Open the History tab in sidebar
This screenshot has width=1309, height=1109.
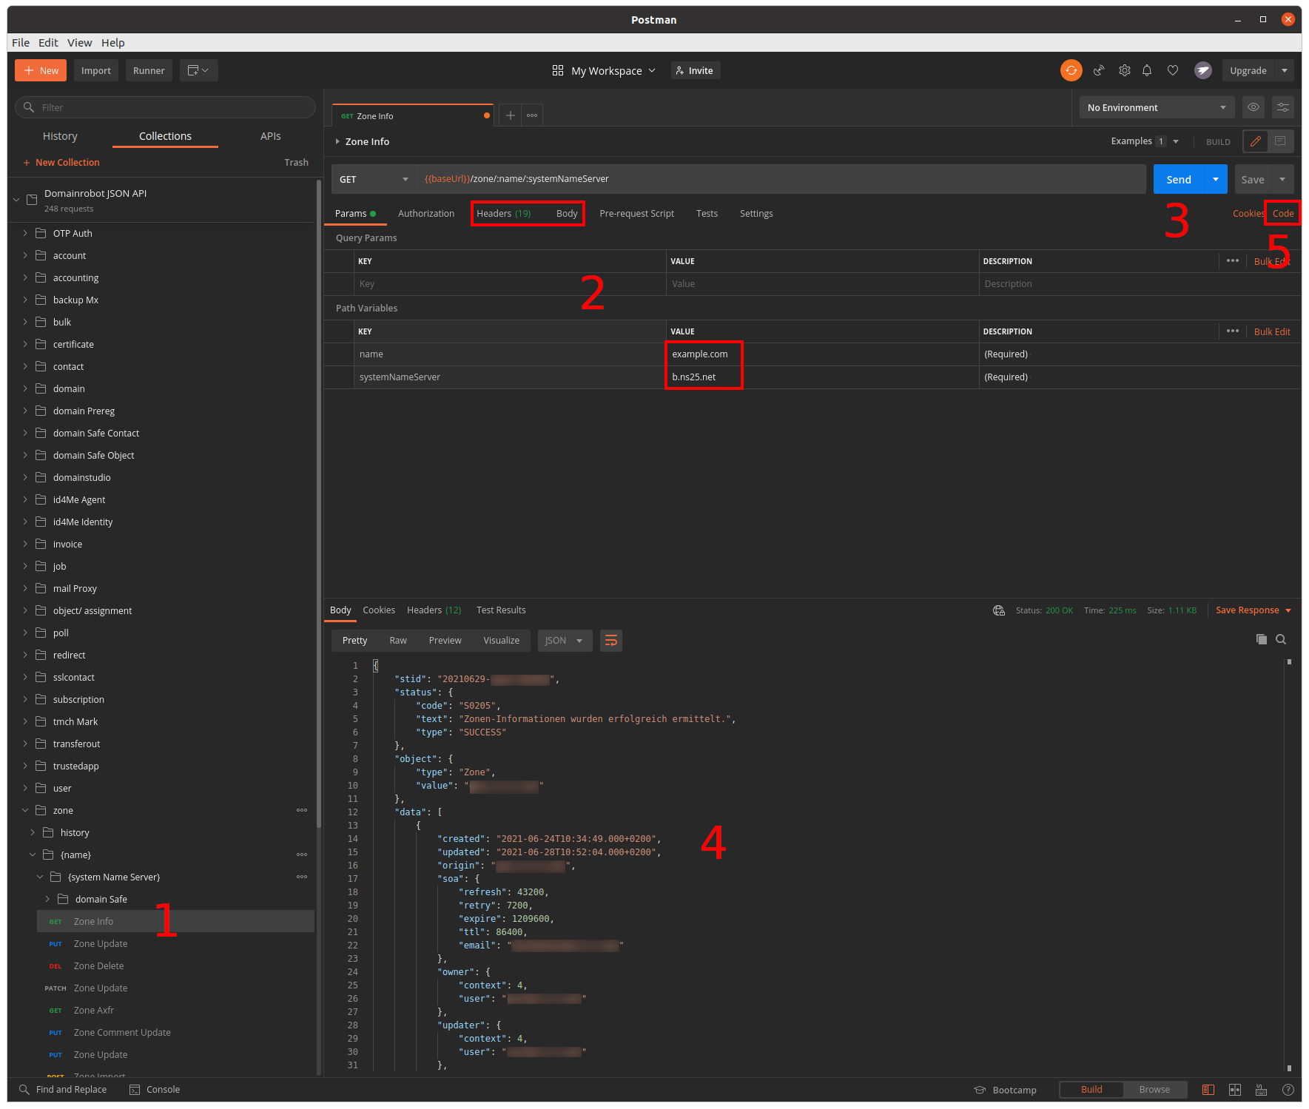(60, 136)
